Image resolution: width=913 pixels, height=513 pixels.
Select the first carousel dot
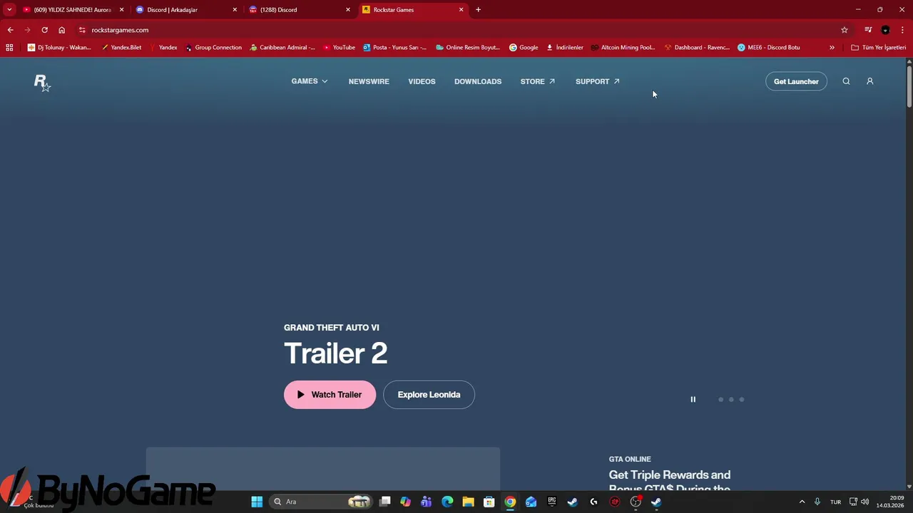pyautogui.click(x=720, y=400)
